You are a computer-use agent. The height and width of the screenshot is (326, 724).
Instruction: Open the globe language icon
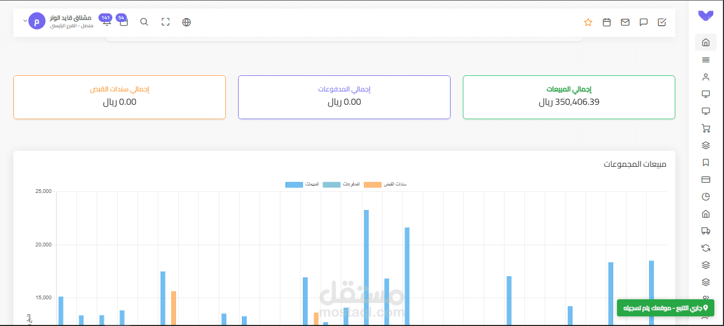186,22
